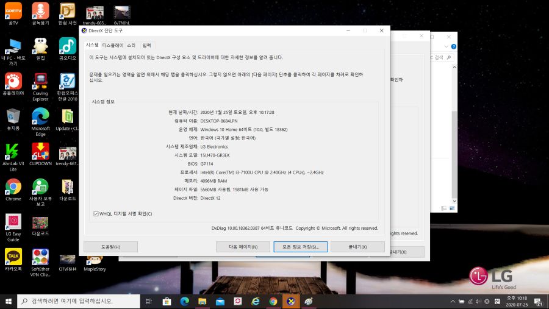This screenshot has height=309, width=549.
Task: Switch to the 입력 tab
Action: pyautogui.click(x=146, y=45)
